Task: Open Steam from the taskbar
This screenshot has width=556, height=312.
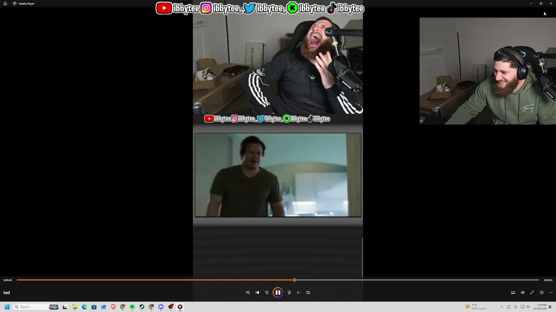Action: pos(142,307)
